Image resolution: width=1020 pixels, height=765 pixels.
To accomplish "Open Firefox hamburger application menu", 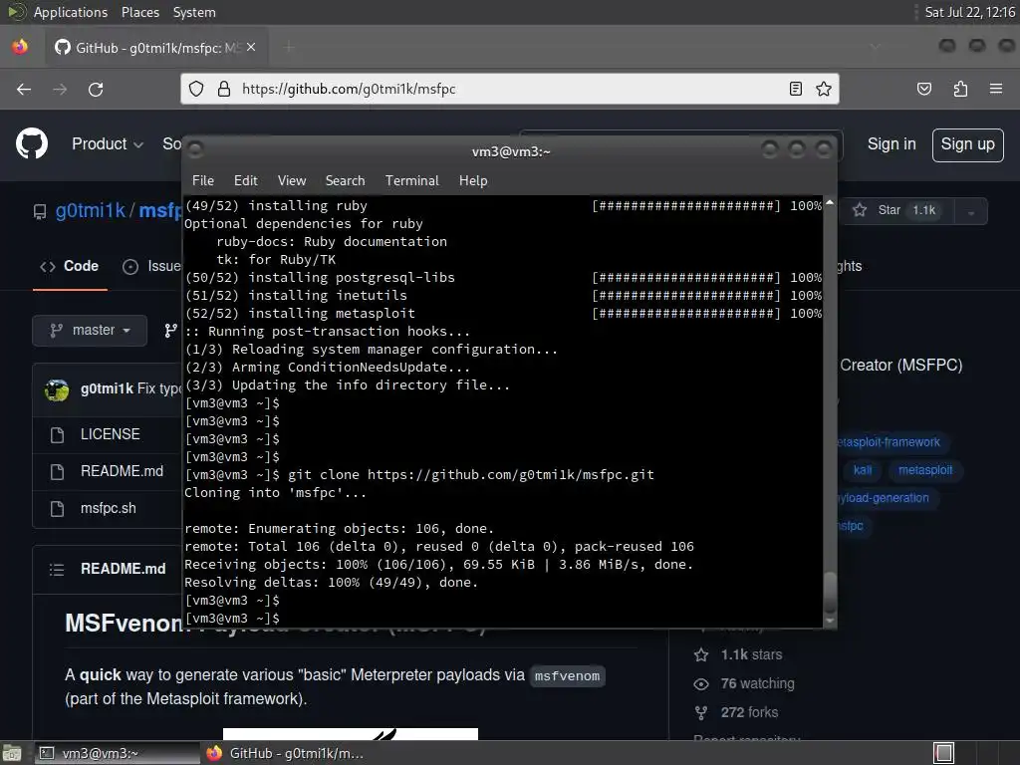I will pos(995,89).
